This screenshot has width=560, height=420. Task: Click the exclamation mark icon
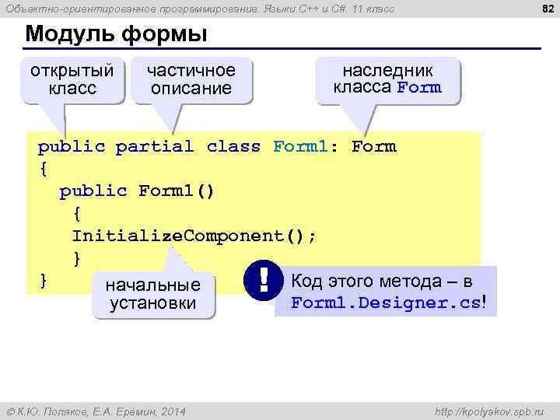coord(264,280)
